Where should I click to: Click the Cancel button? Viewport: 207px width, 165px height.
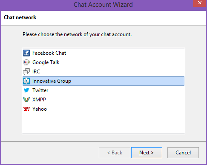click(183, 153)
